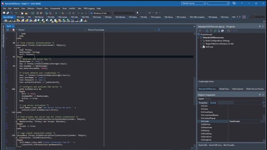Image resolution: width=267 pixels, height=150 pixels.
Task: Pin the Projects panel
Action: pos(259,27)
